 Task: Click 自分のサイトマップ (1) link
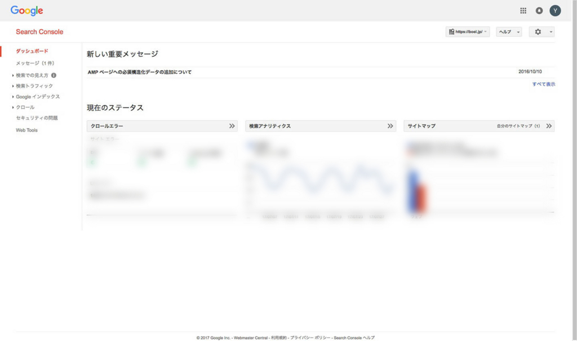coord(518,126)
